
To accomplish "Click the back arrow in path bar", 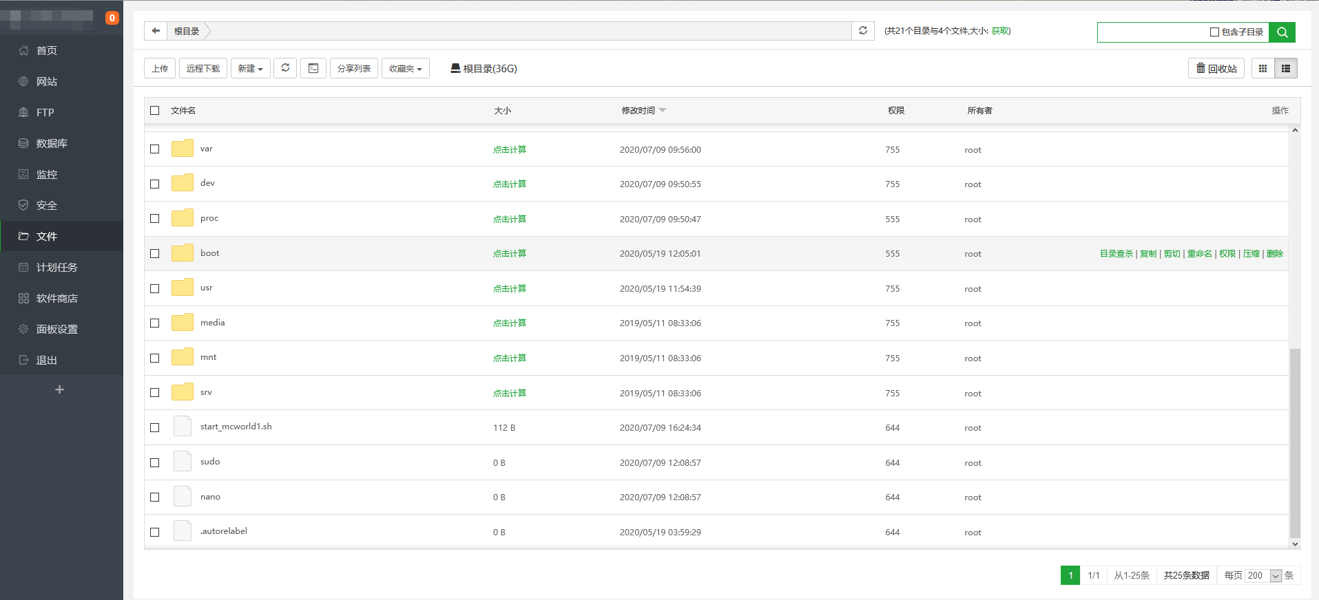I will pyautogui.click(x=156, y=31).
